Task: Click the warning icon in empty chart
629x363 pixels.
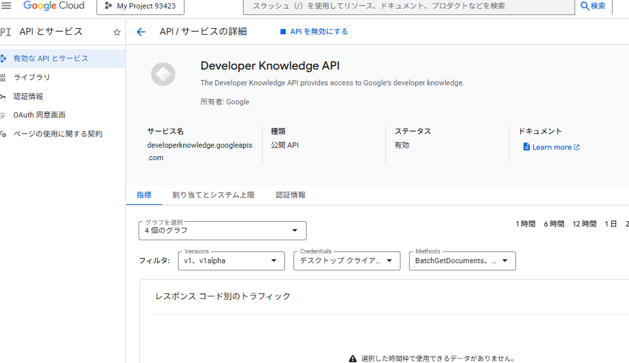Action: 353,358
